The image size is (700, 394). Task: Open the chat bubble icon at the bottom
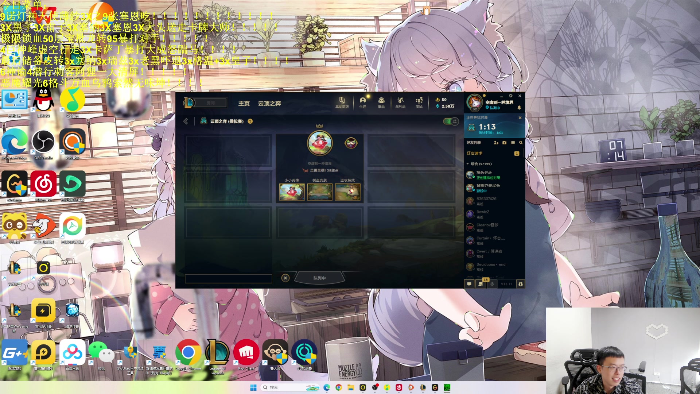tap(469, 284)
